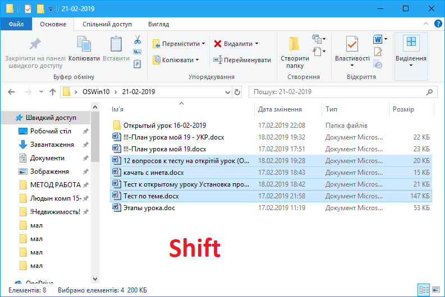Click the Pin to Quick access pin icon
This screenshot has width=445, height=297.
(35, 44)
